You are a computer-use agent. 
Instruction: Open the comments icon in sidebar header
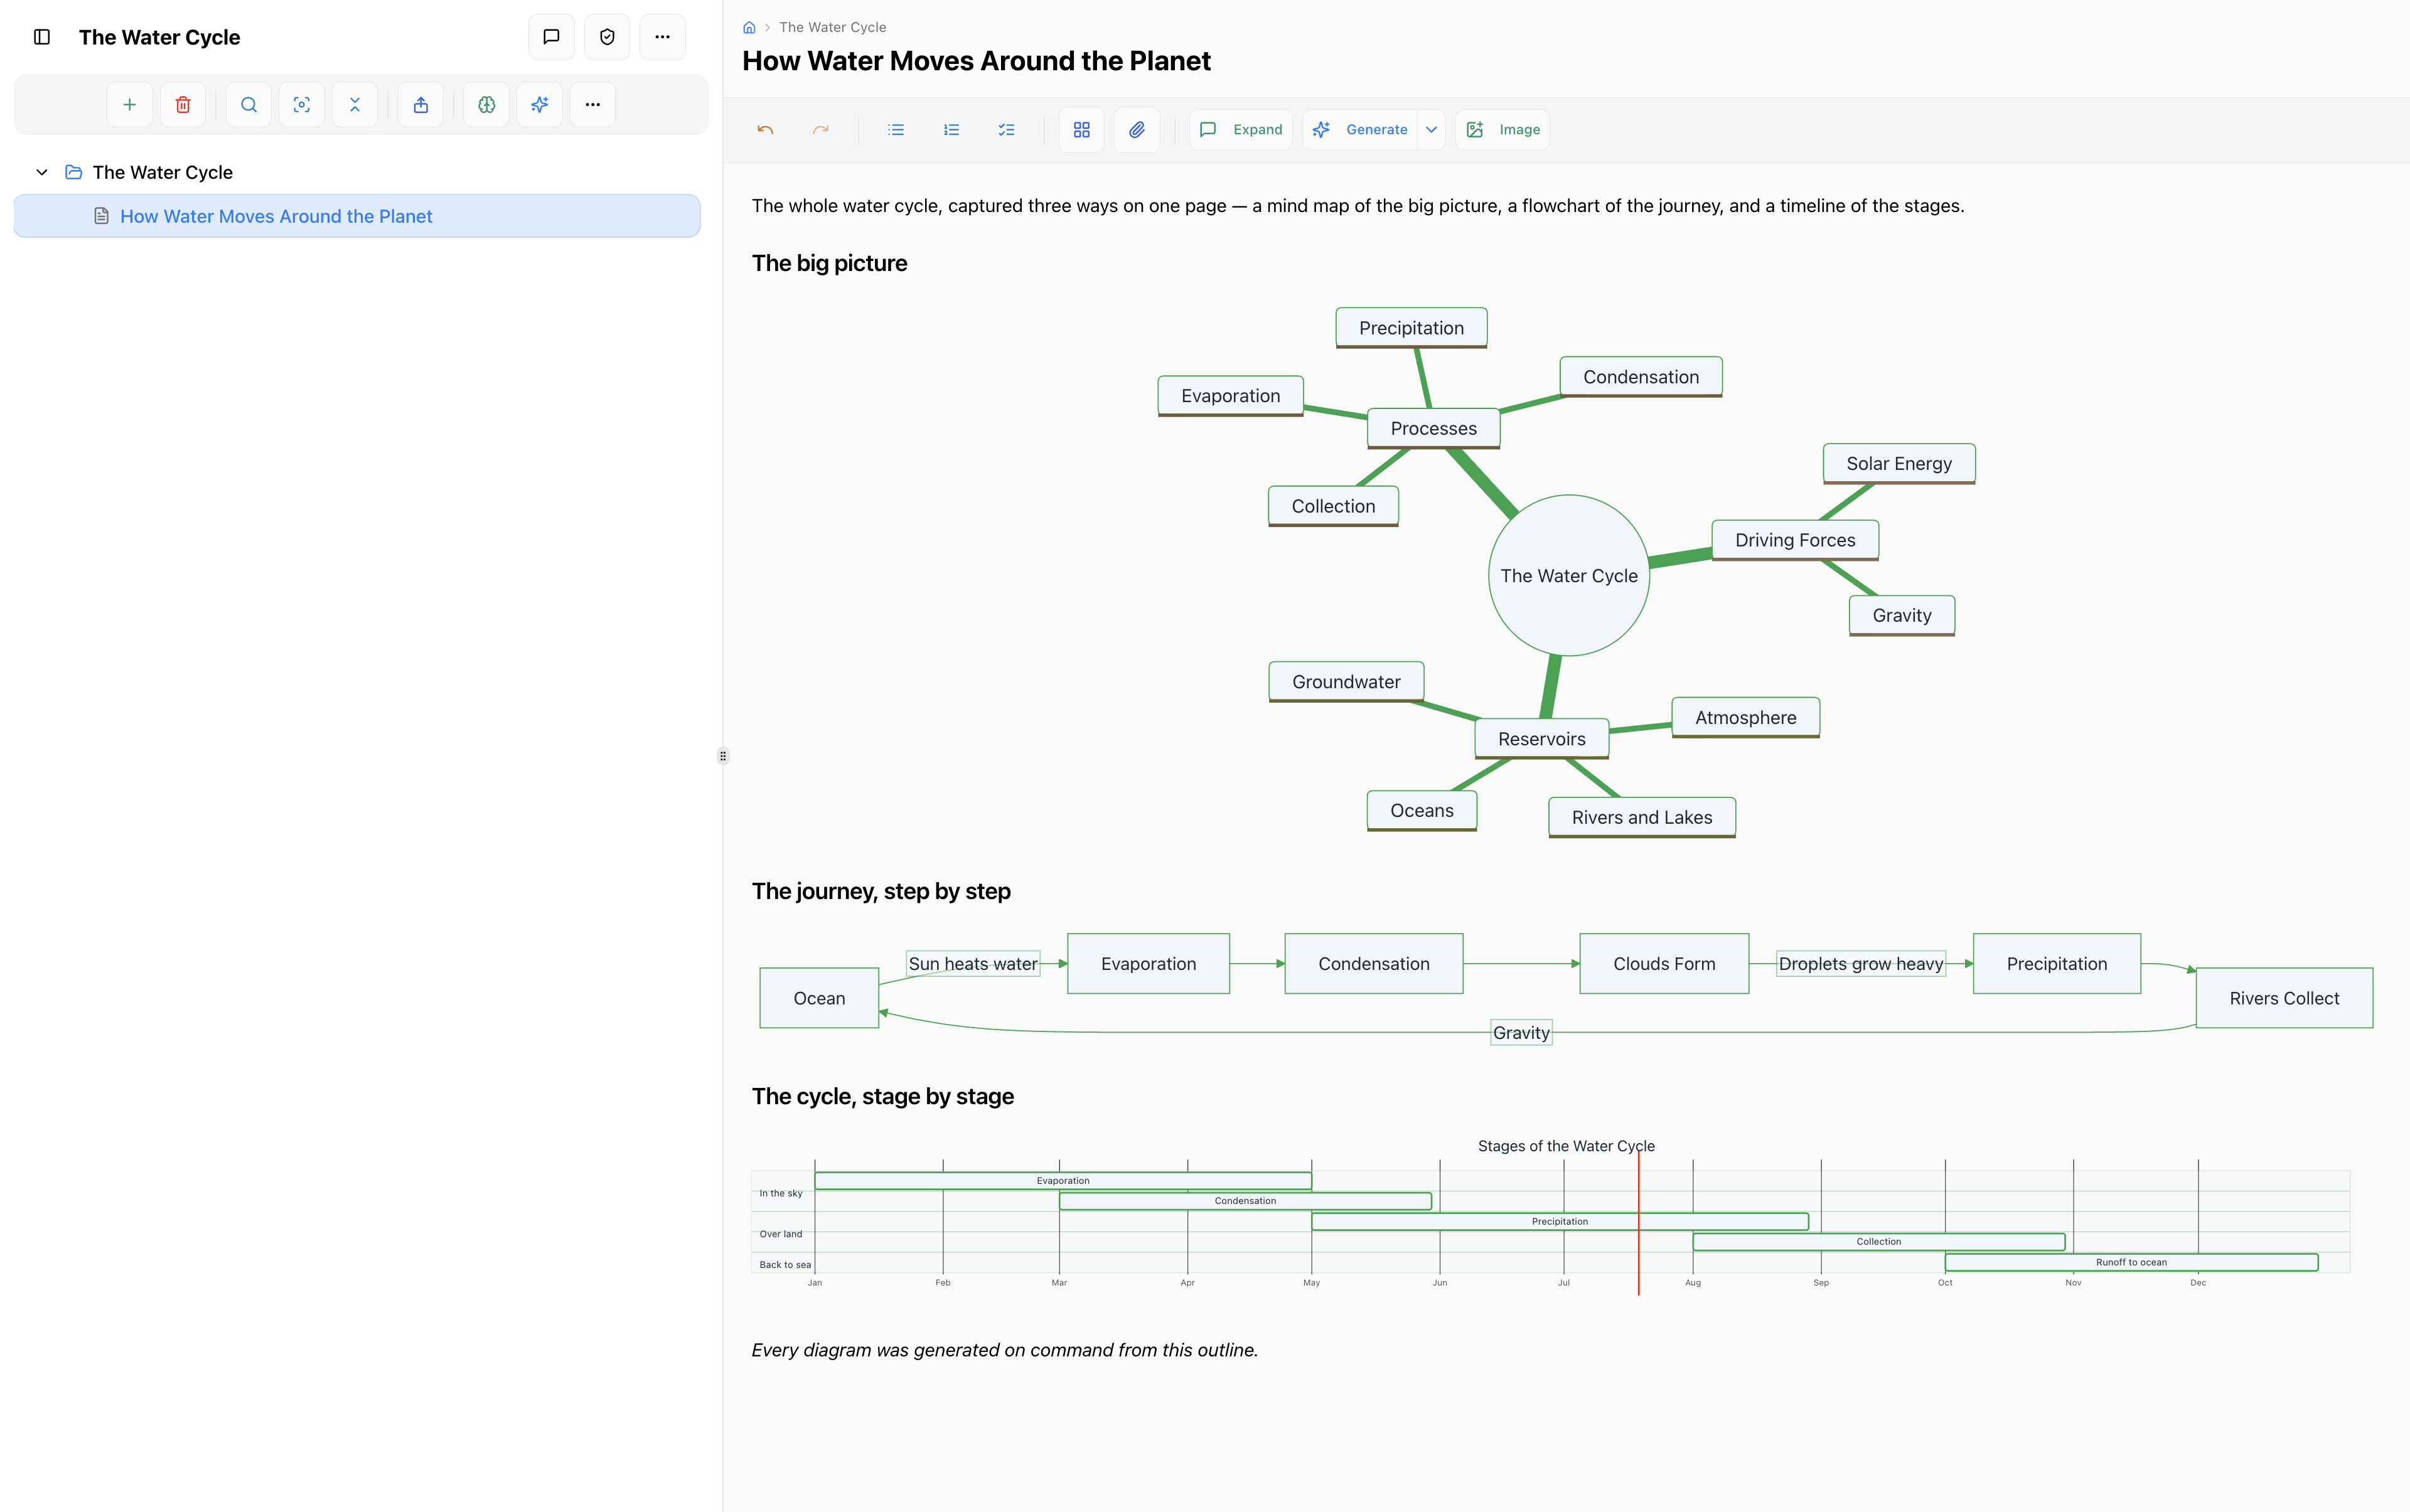pos(551,37)
